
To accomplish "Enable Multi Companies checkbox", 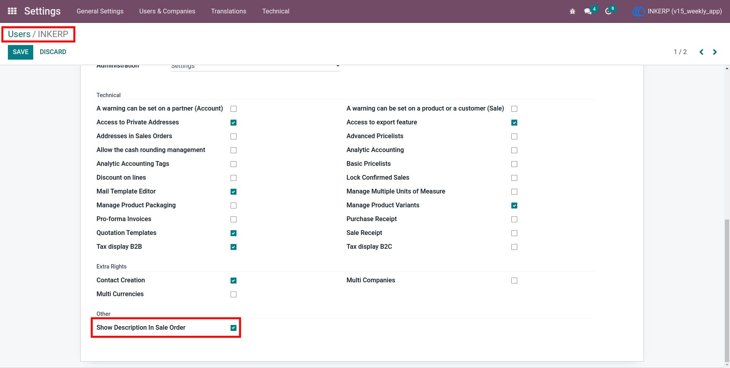I will 514,280.
